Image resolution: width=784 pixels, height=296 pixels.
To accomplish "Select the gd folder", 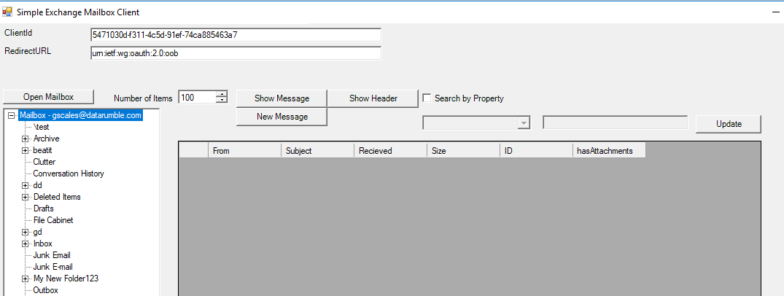I will [37, 232].
